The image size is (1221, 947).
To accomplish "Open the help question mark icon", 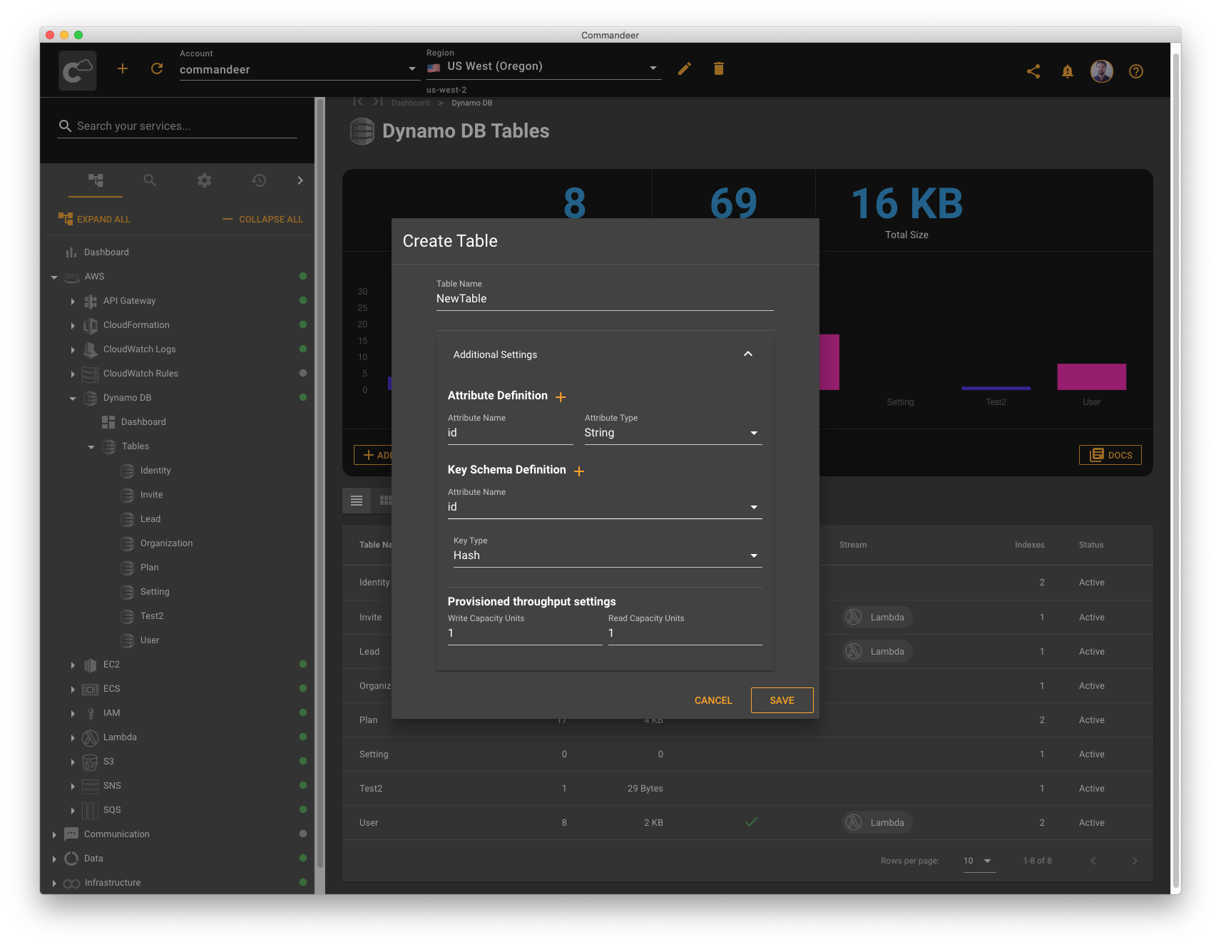I will pyautogui.click(x=1136, y=71).
